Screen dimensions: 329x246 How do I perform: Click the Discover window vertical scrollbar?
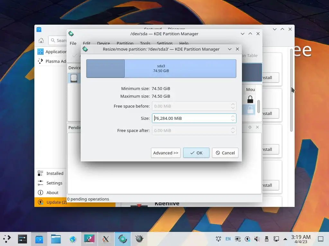coord(291,90)
